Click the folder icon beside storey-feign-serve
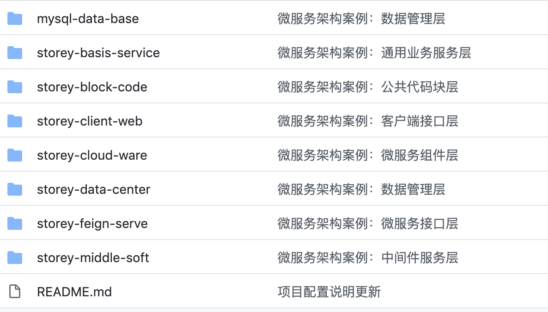 pyautogui.click(x=15, y=224)
